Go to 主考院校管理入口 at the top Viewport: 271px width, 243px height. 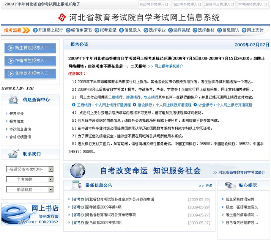253,5
